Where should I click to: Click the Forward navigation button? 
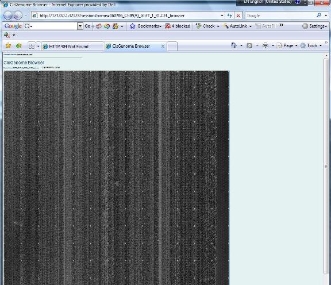pyautogui.click(x=18, y=16)
